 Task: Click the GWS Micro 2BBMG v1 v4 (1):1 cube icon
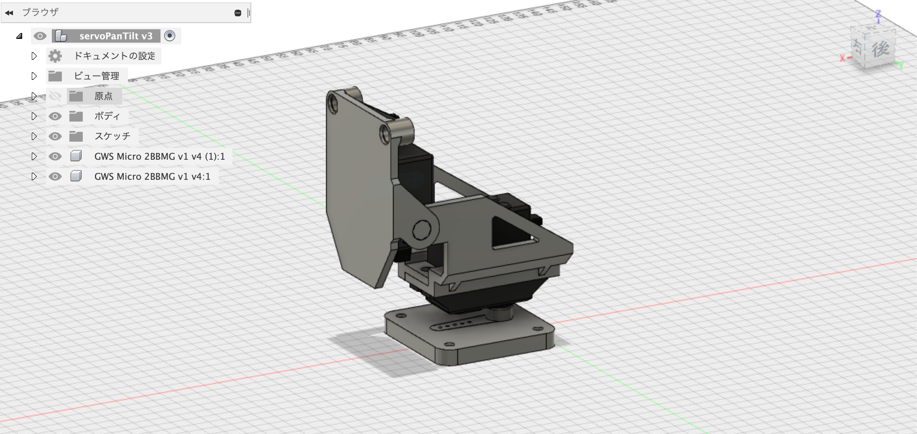(76, 156)
